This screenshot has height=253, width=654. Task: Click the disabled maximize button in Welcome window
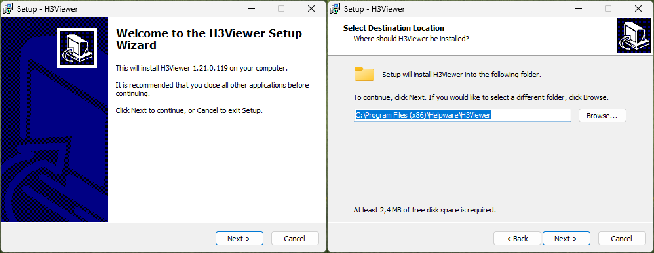281,8
